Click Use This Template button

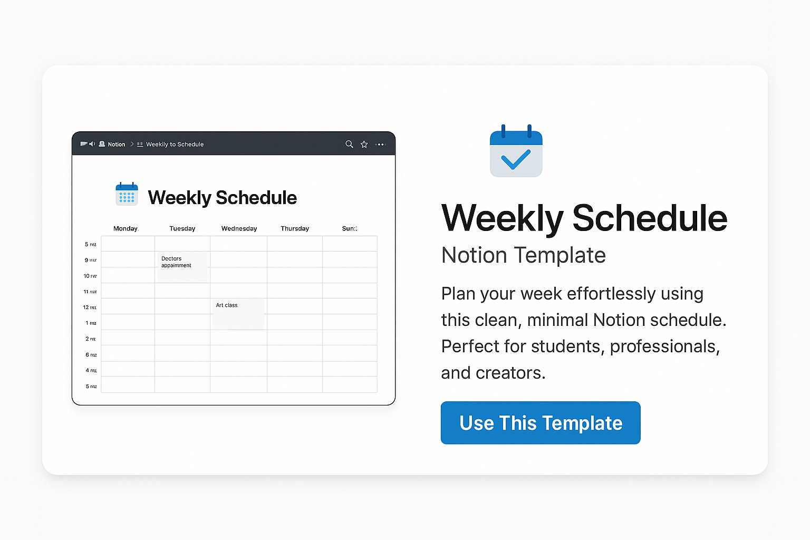541,423
